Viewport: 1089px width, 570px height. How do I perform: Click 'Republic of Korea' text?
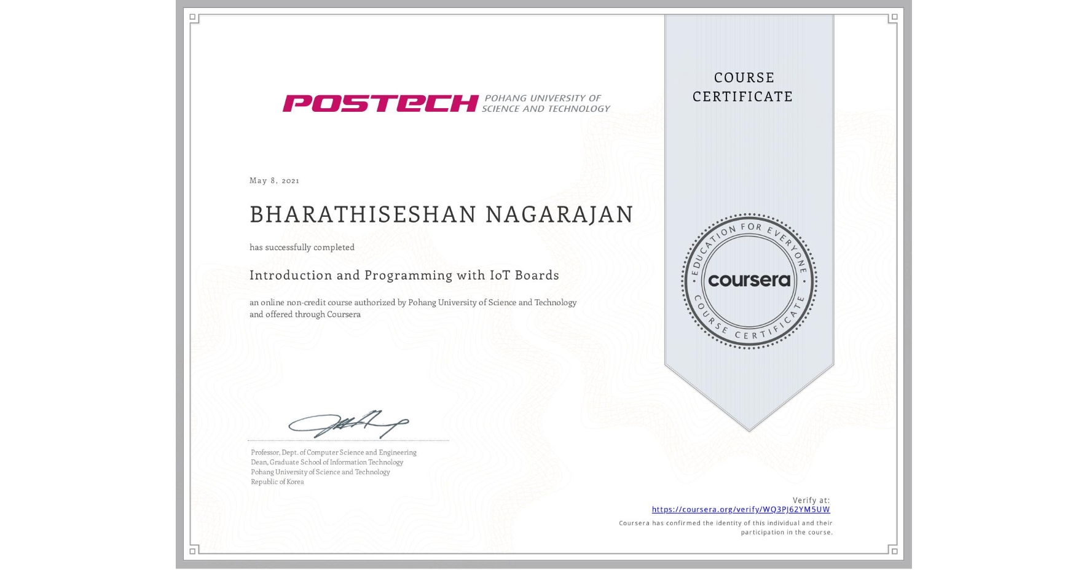(x=277, y=482)
